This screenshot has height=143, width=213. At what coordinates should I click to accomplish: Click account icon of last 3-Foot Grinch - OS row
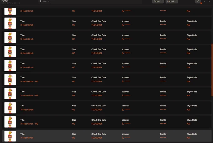point(123,124)
